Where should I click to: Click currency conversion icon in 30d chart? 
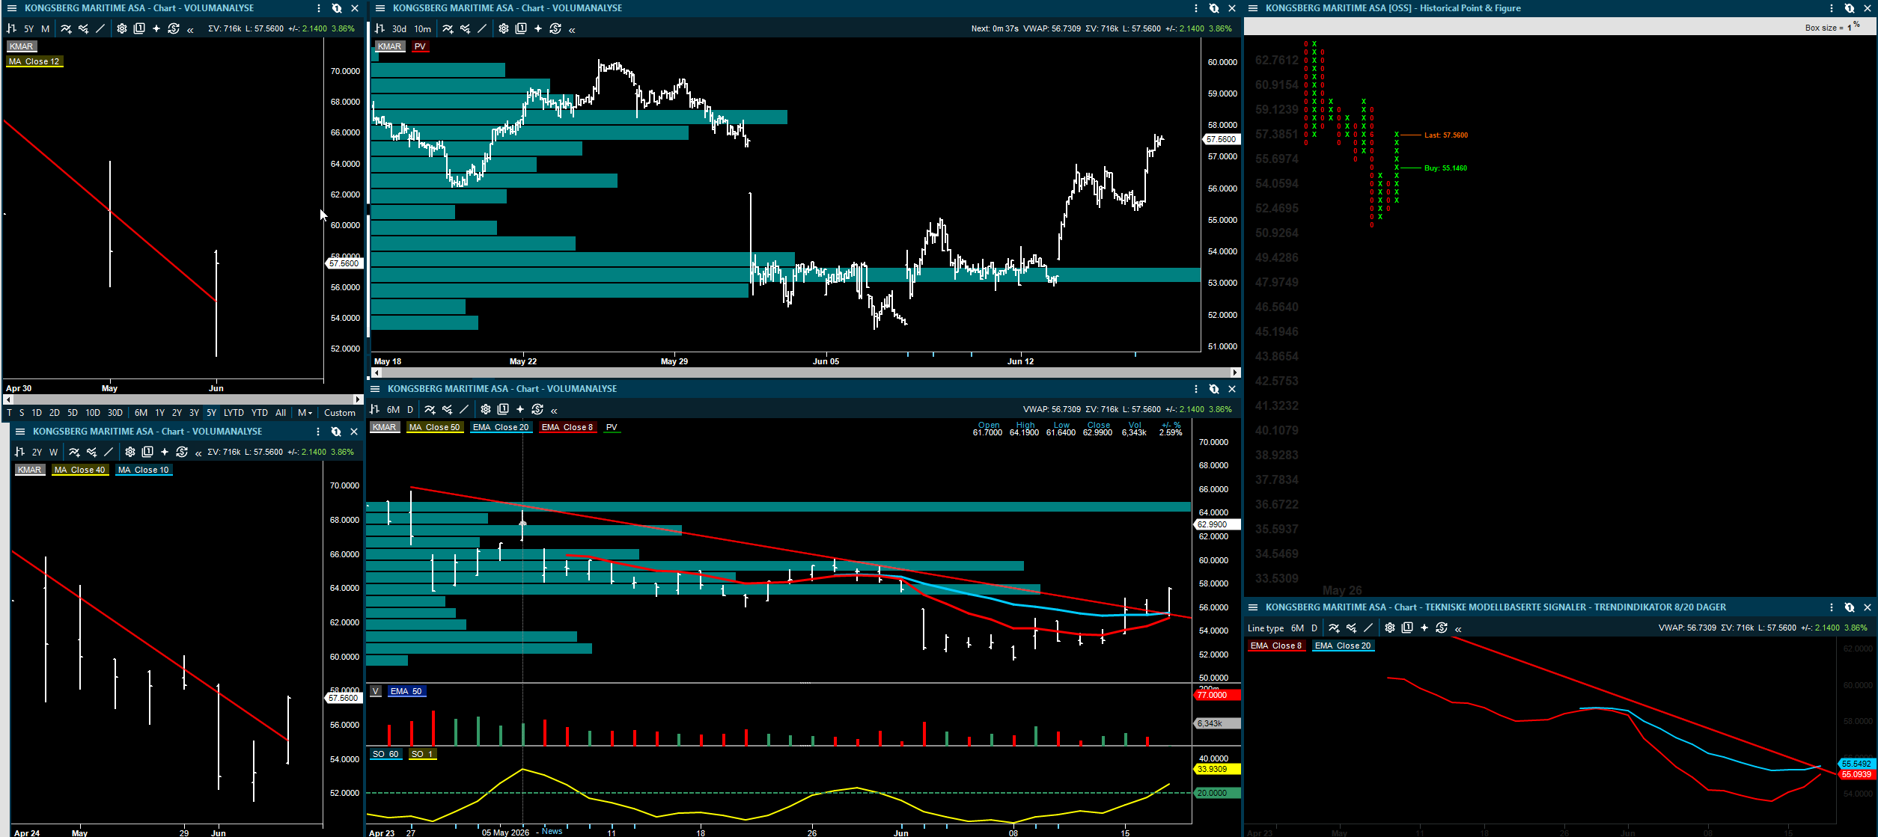tap(555, 28)
